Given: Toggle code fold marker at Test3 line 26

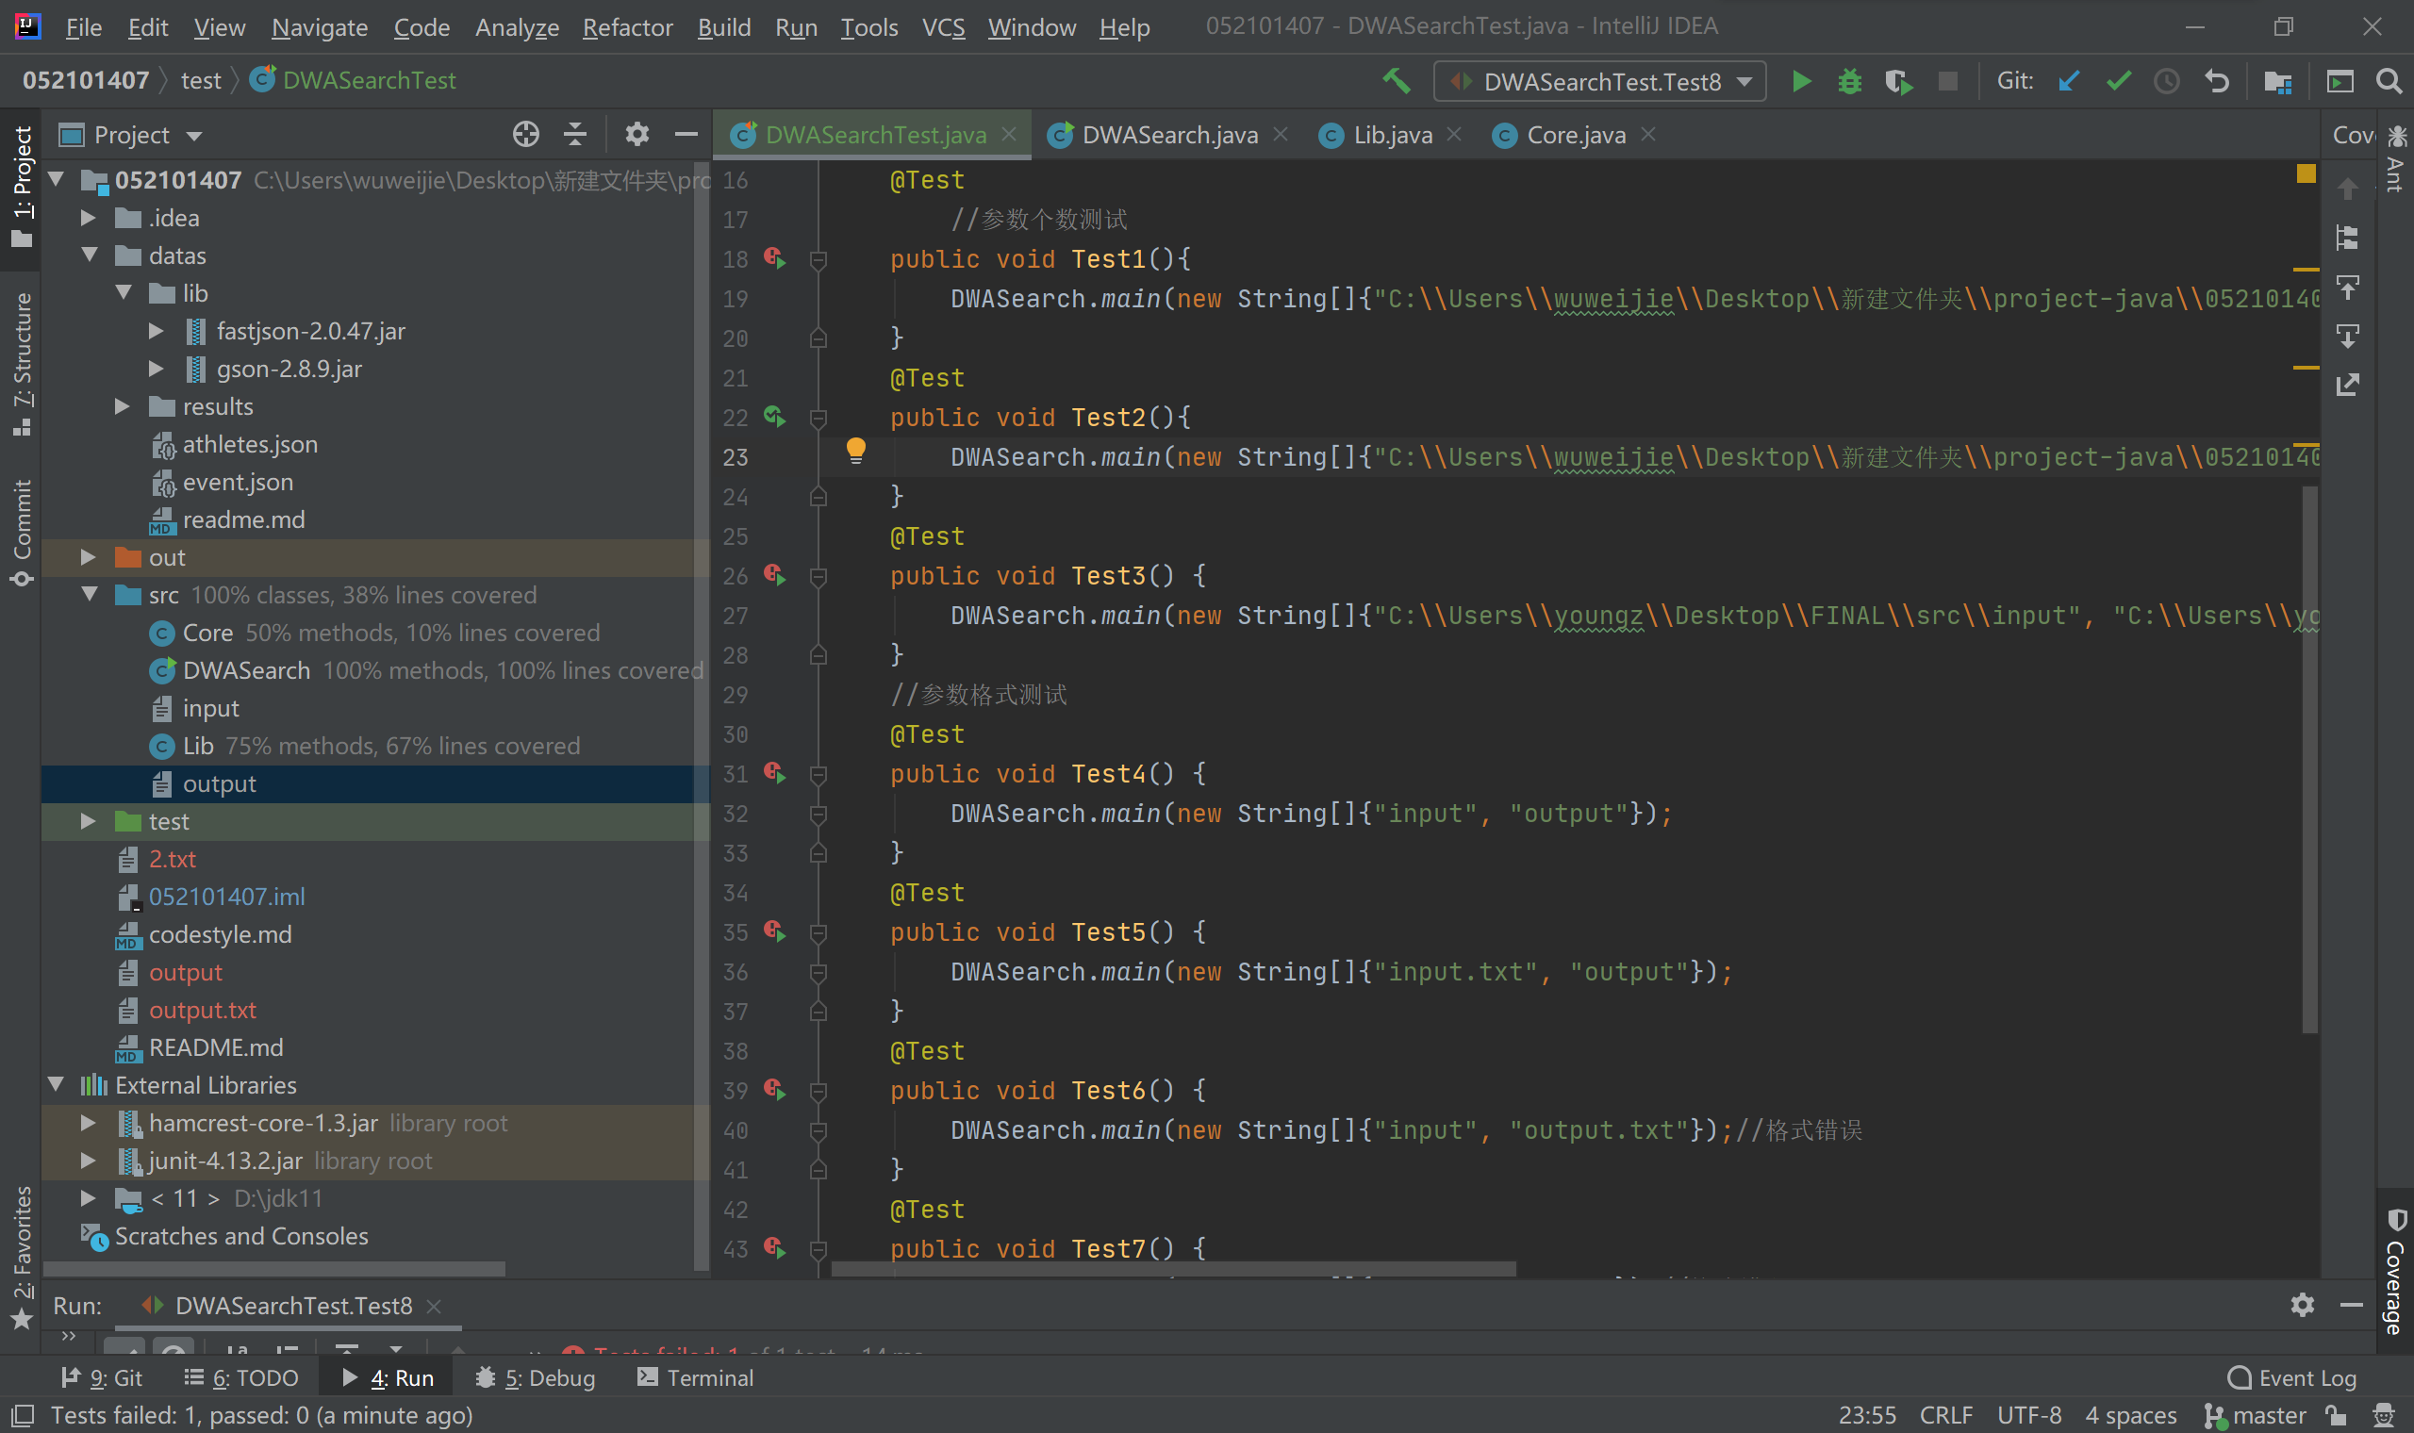Looking at the screenshot, I should click(818, 576).
